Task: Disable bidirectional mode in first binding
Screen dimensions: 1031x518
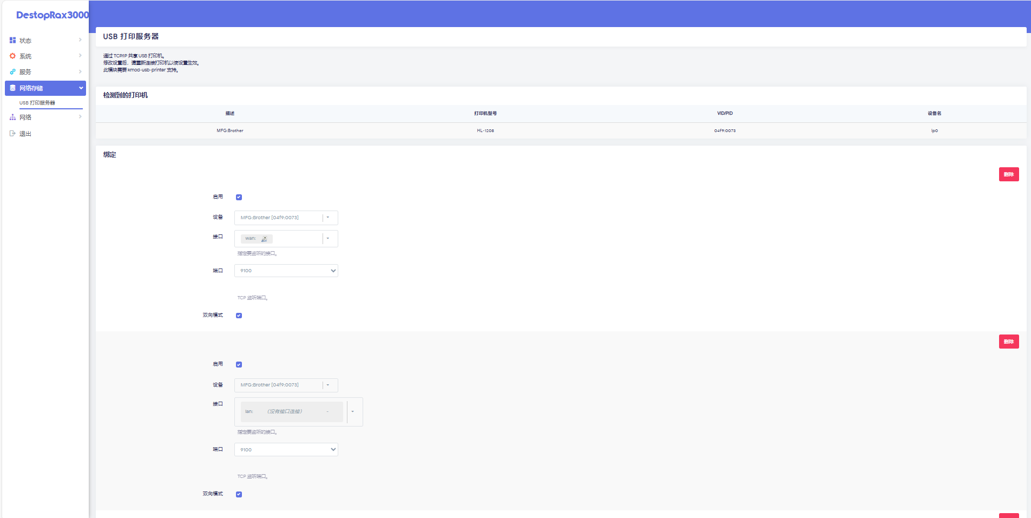Action: (239, 316)
